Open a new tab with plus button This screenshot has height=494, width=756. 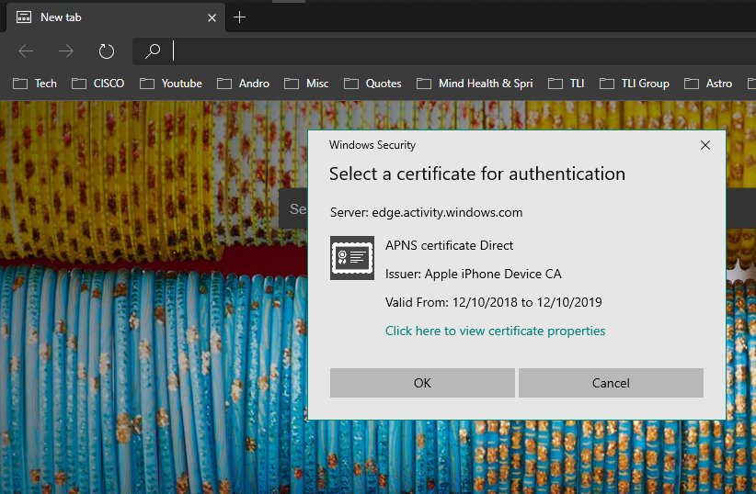tap(240, 17)
